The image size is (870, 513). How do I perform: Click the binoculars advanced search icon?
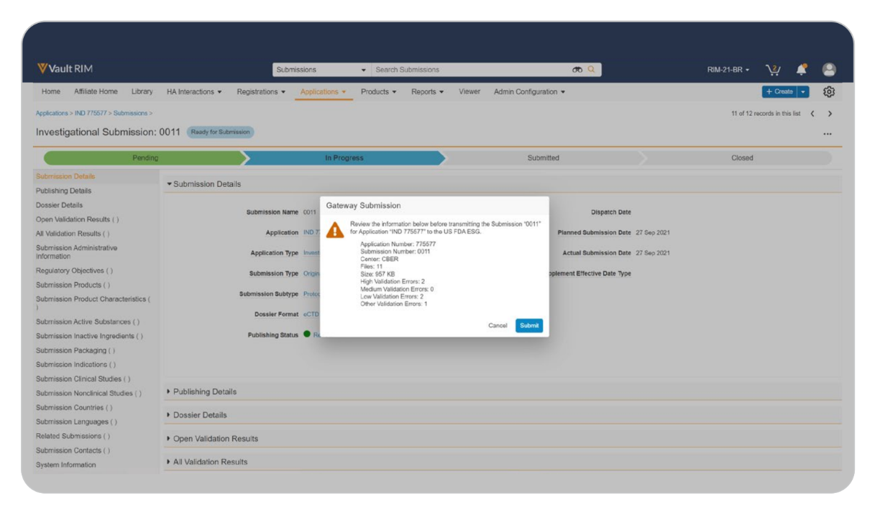click(577, 70)
